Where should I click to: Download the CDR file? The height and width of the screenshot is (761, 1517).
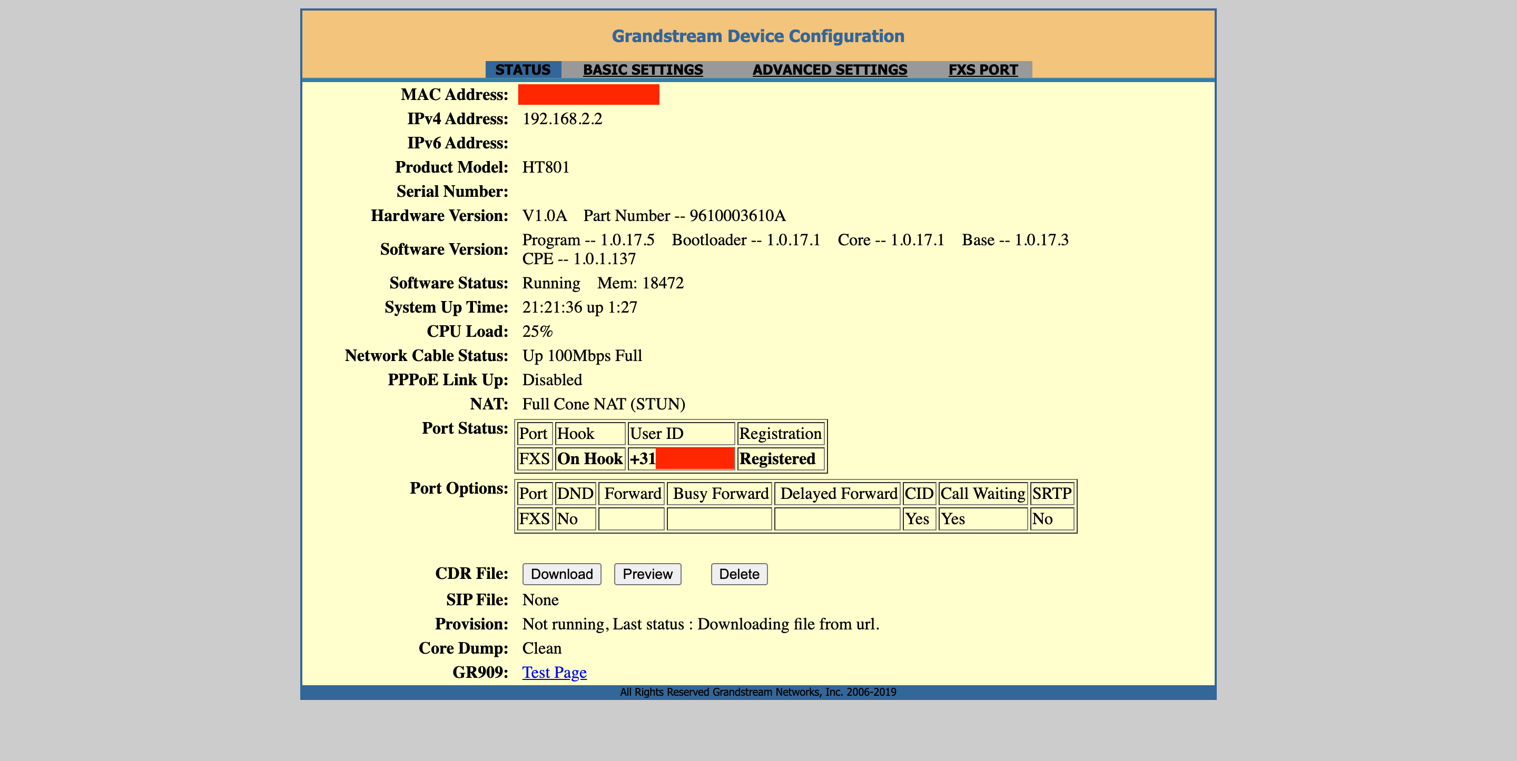pos(561,574)
